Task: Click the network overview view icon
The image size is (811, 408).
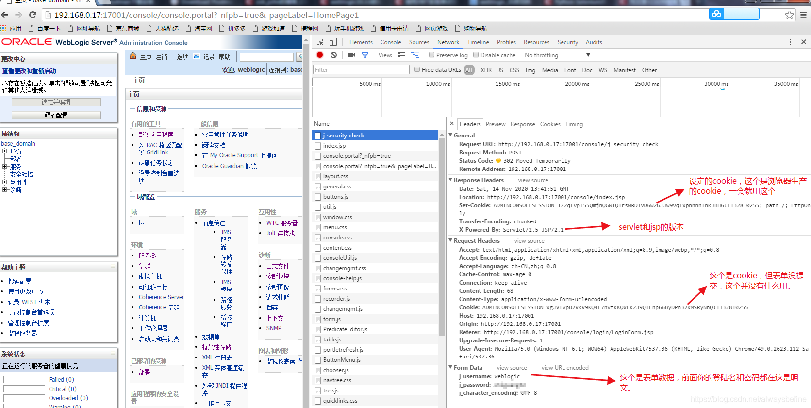Action: coord(415,55)
